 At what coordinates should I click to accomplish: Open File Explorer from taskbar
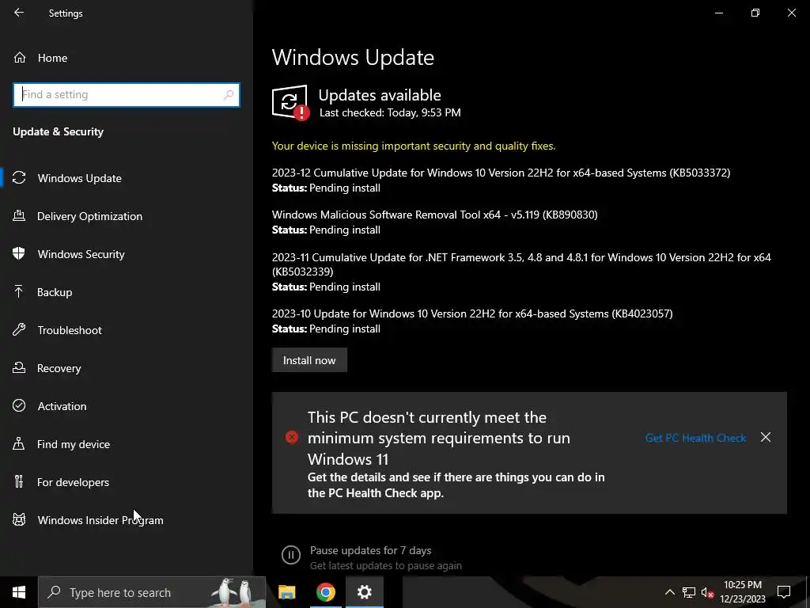[286, 592]
